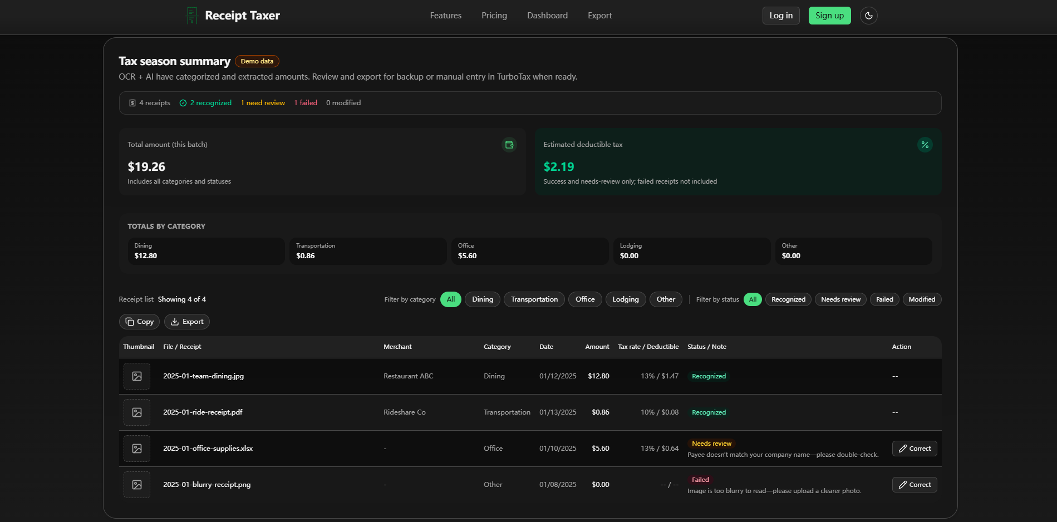This screenshot has width=1057, height=522.
Task: Switch to Pricing in the top navigation
Action: 494,16
